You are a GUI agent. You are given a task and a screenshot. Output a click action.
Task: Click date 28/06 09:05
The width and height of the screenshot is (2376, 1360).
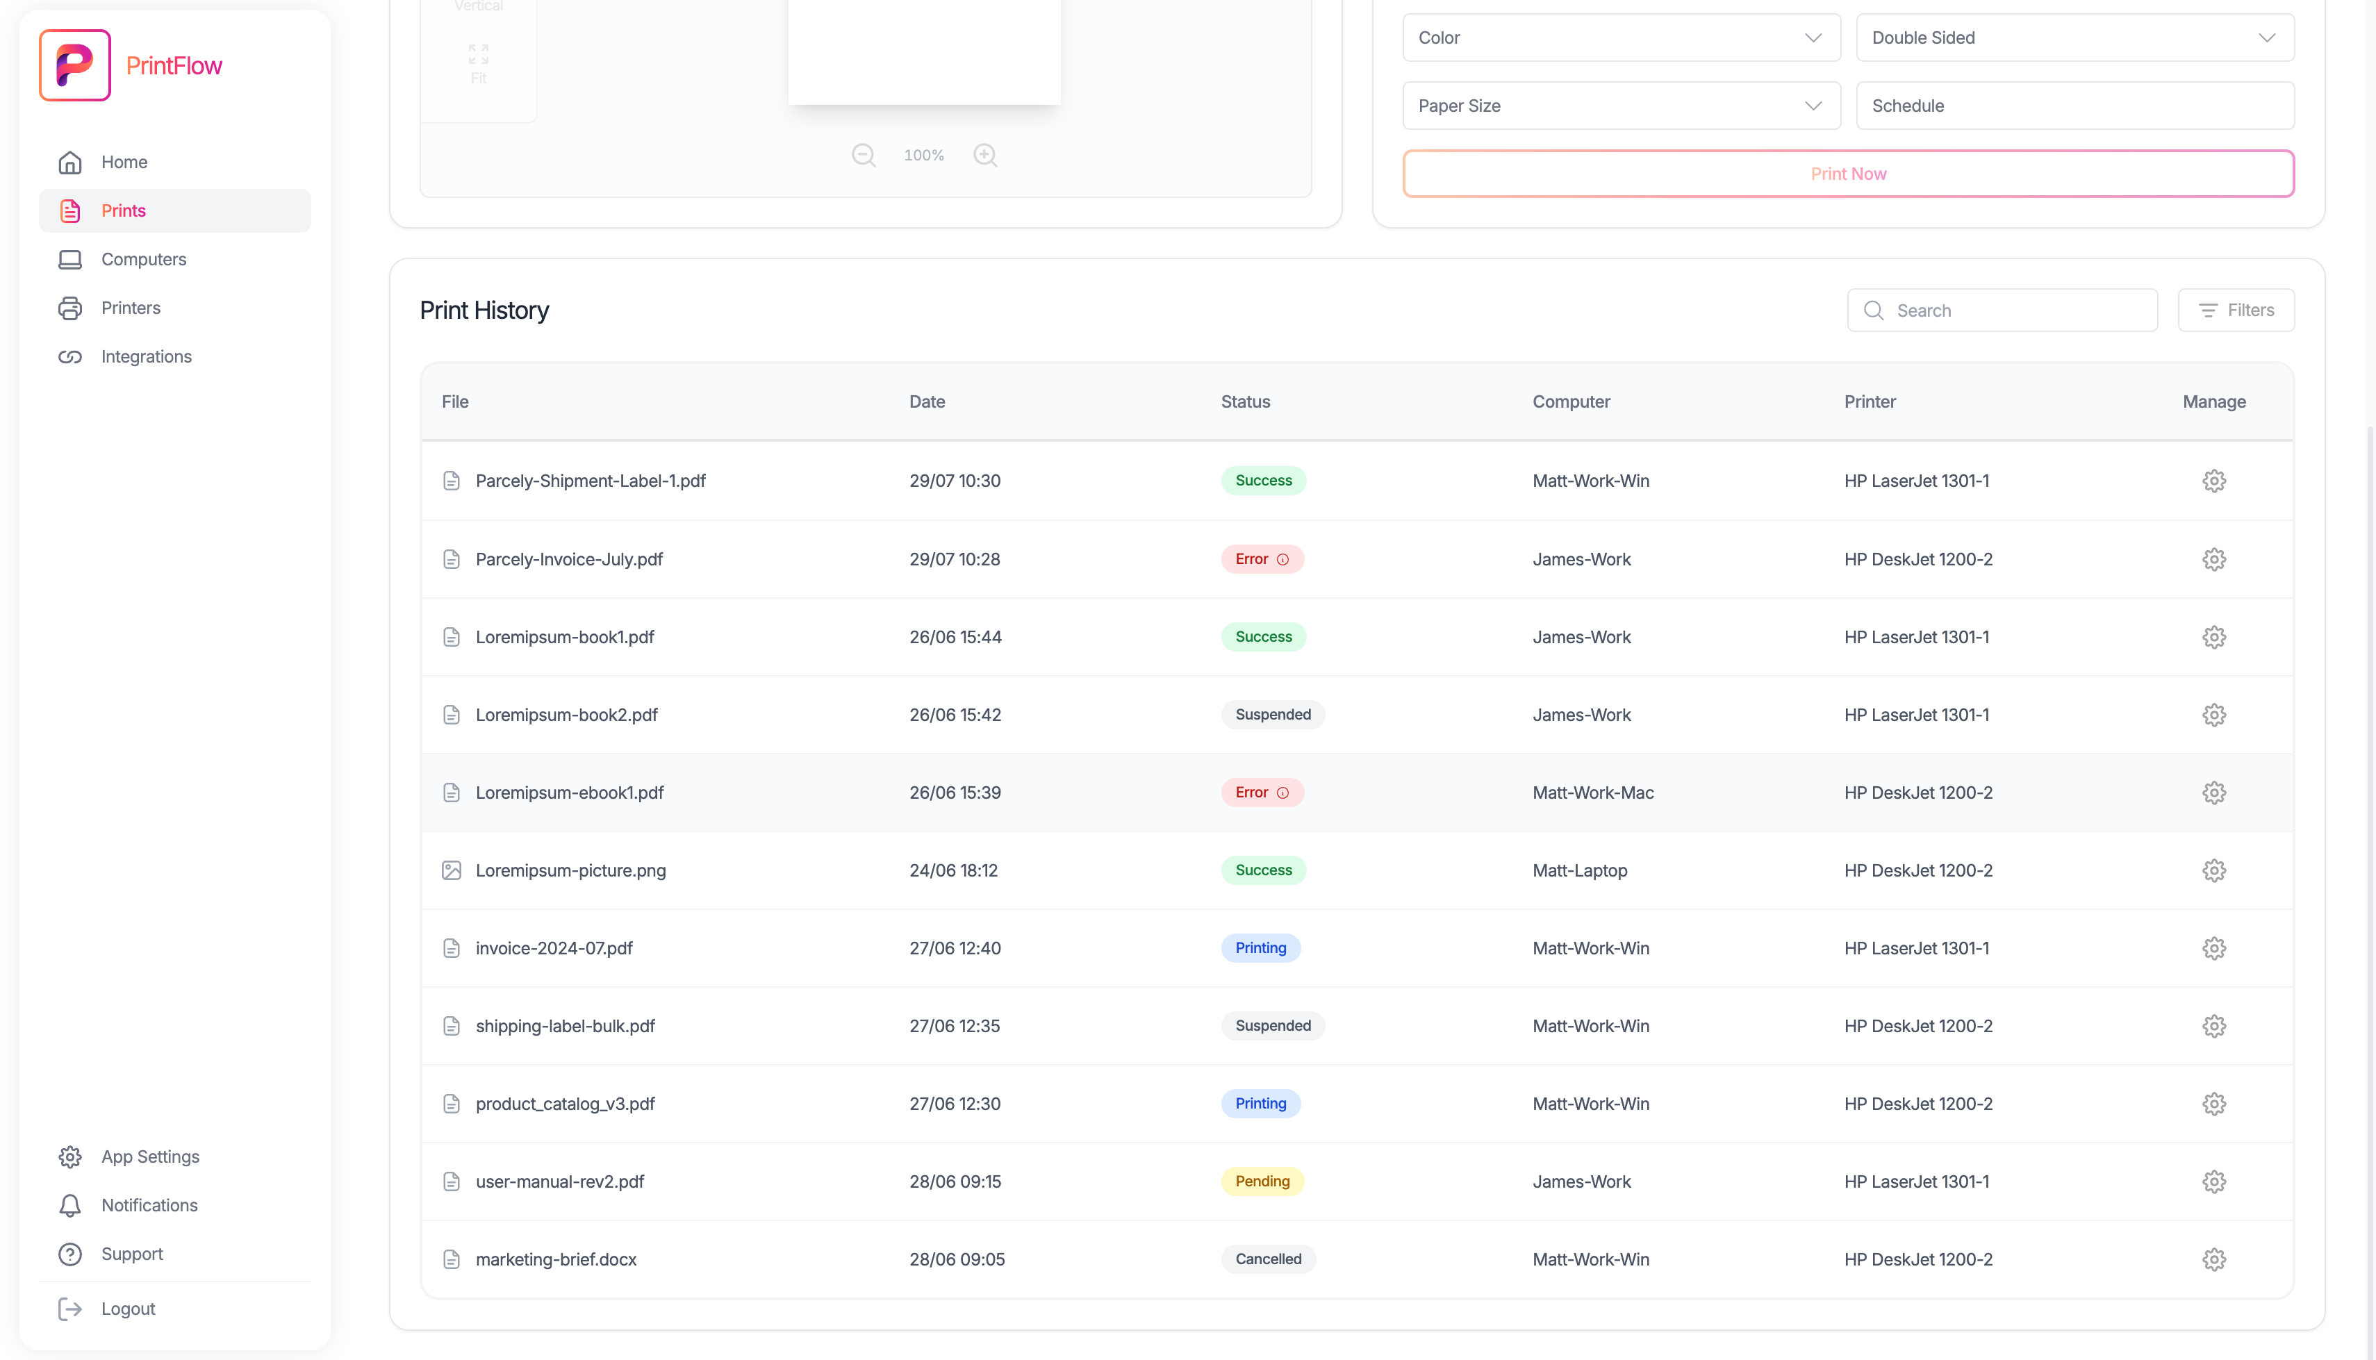click(x=957, y=1259)
